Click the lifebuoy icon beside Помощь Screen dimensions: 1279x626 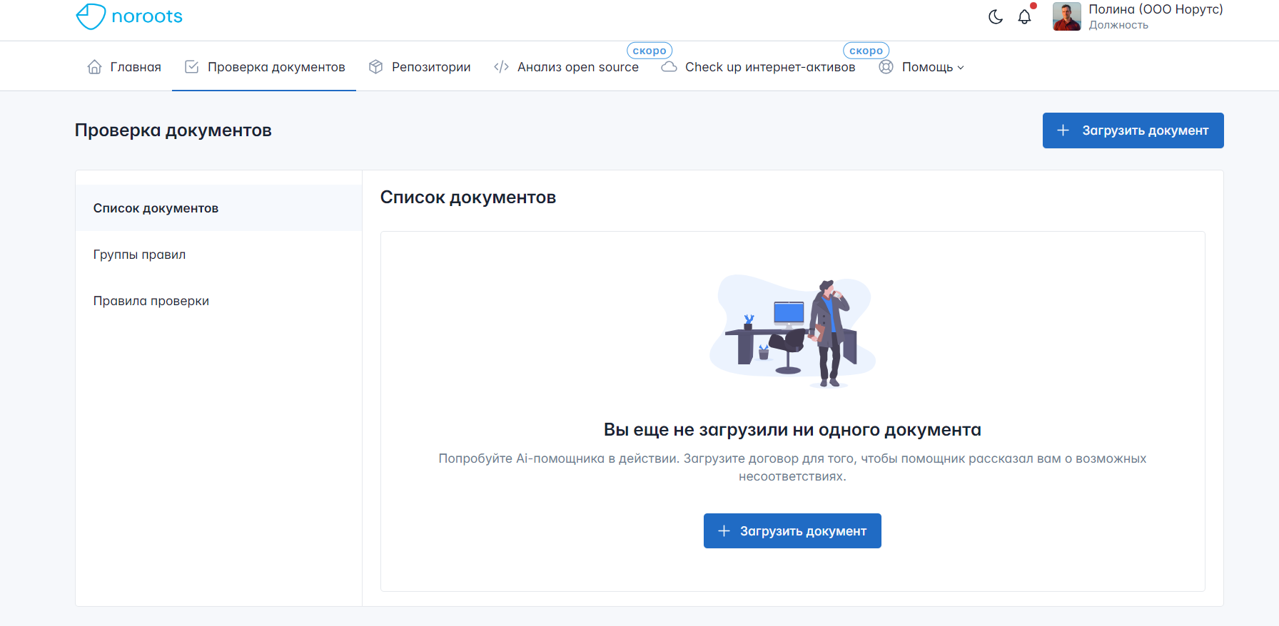886,67
